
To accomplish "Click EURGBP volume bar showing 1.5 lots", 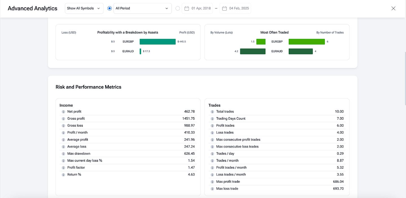I will [261, 42].
